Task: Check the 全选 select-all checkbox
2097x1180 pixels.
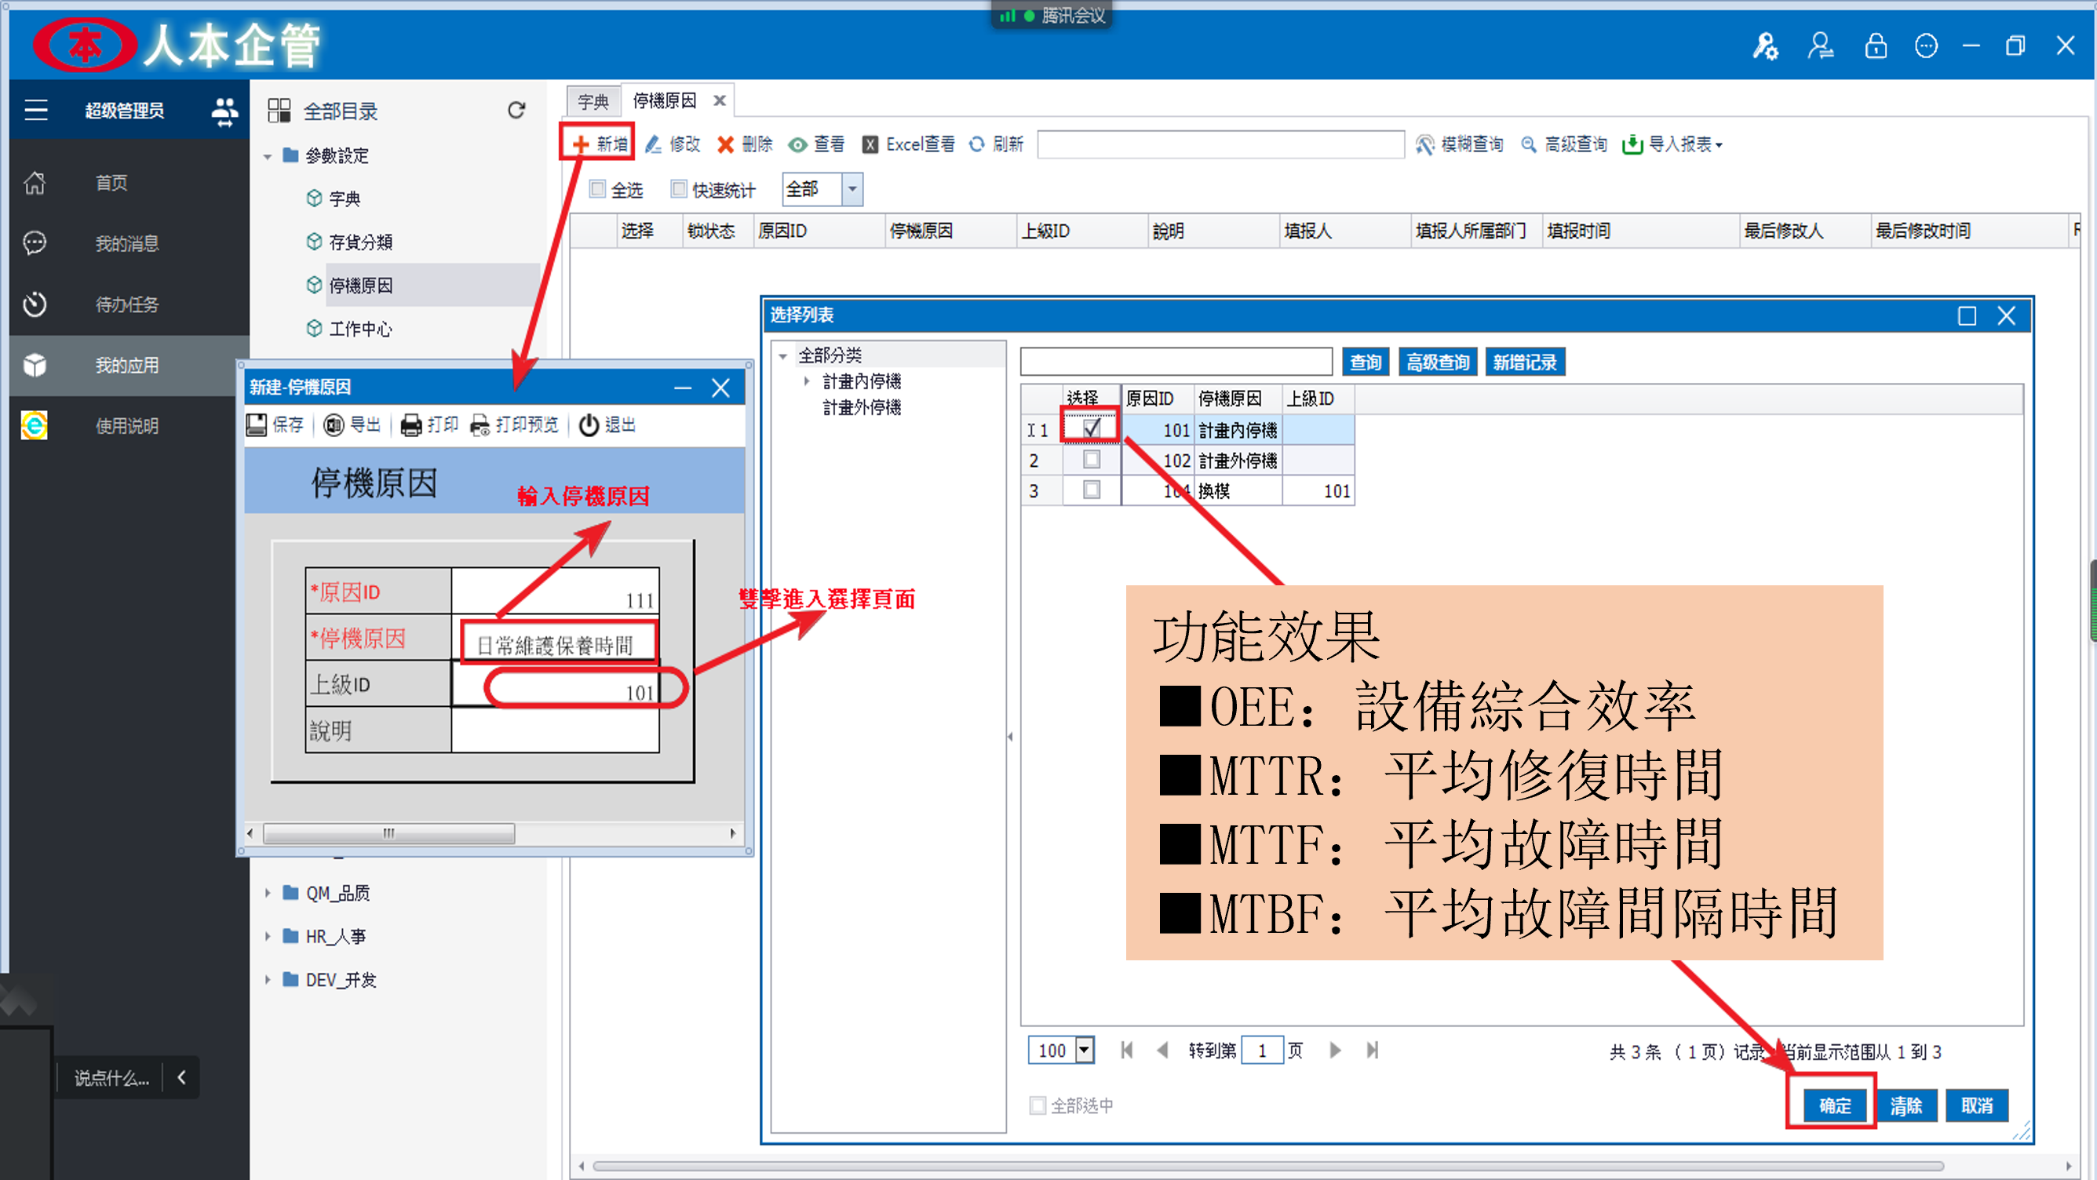Action: point(597,189)
